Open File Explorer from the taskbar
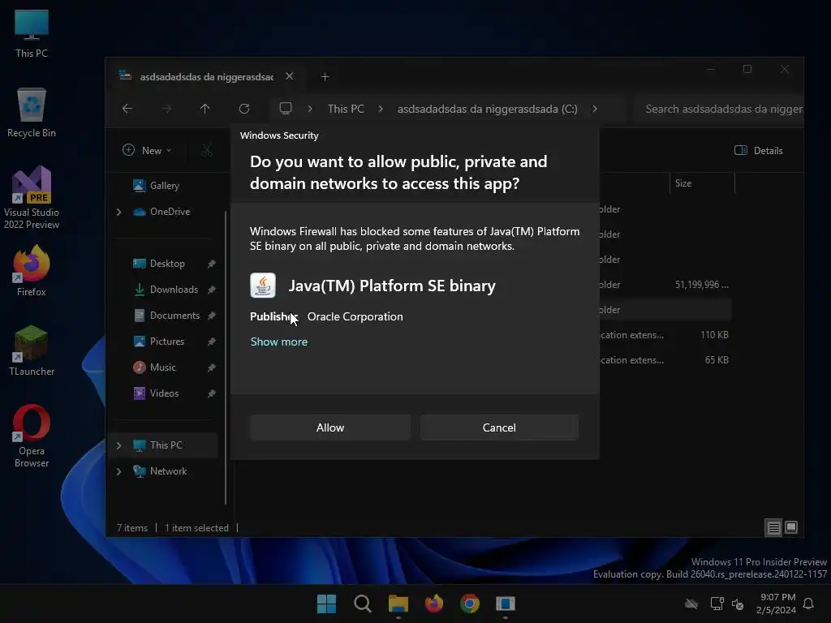This screenshot has height=623, width=831. coord(398,604)
